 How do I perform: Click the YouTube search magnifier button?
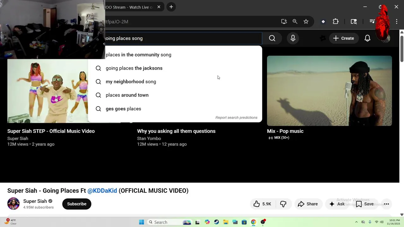(272, 38)
